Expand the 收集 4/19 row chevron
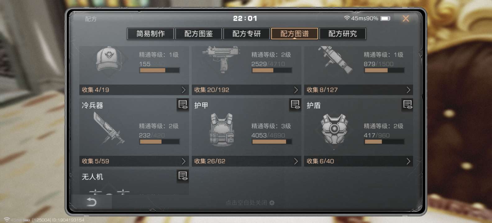Image resolution: width=492 pixels, height=223 pixels. point(184,90)
